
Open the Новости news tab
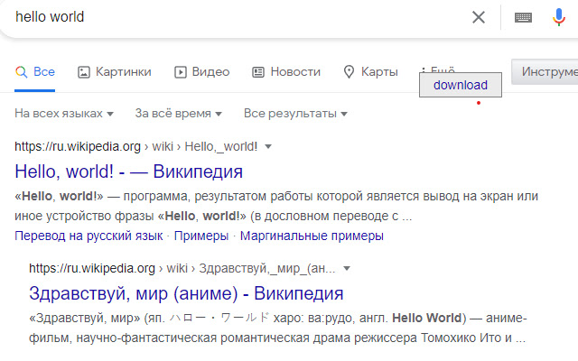click(285, 72)
